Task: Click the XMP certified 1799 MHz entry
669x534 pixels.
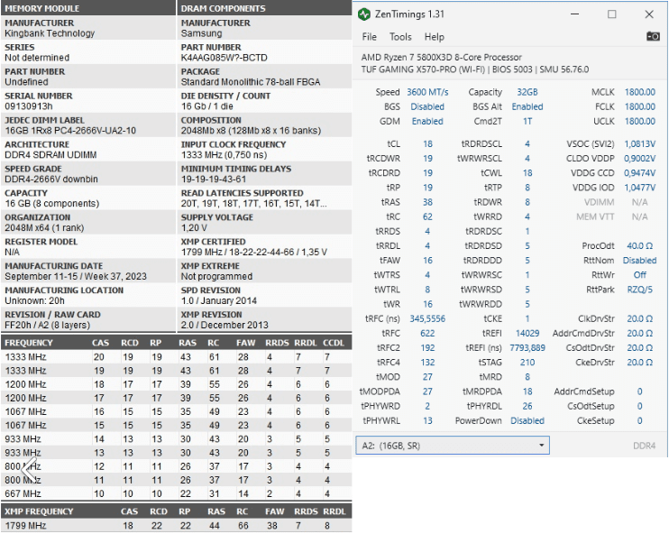Action: (x=254, y=253)
